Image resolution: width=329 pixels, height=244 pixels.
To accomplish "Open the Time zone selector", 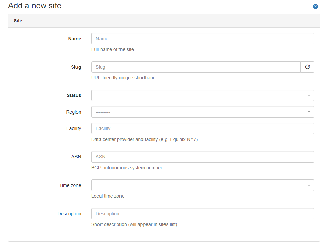I will click(x=202, y=185).
